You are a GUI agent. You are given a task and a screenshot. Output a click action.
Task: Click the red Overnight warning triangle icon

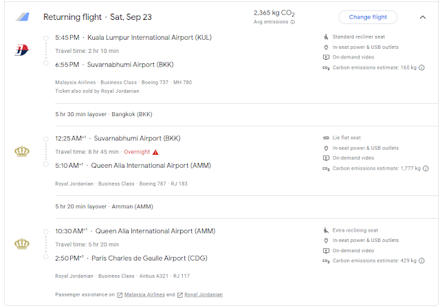pos(156,152)
